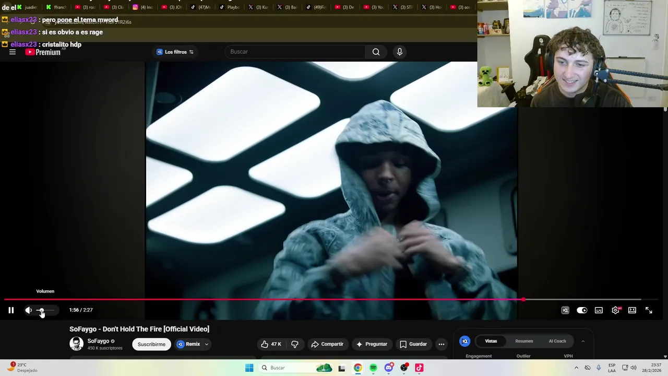This screenshot has height=376, width=668.
Task: Switch to the TikTok '(47)M' browser tab
Action: [200, 7]
